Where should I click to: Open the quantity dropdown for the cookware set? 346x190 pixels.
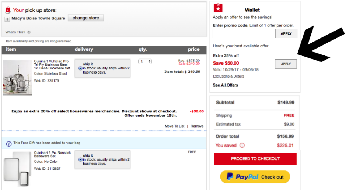[145, 61]
